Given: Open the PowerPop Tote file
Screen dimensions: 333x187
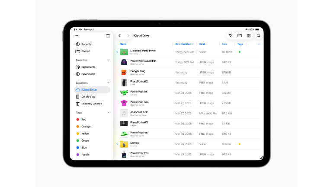Looking at the screenshot, I should pos(139,153).
